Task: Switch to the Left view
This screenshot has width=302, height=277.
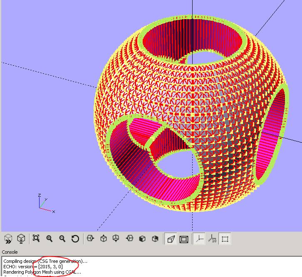Action: tap(130, 239)
